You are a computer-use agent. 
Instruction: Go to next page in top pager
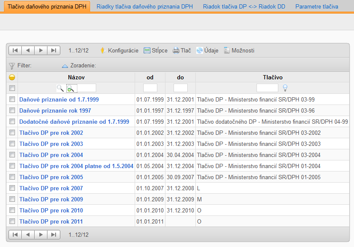41,50
